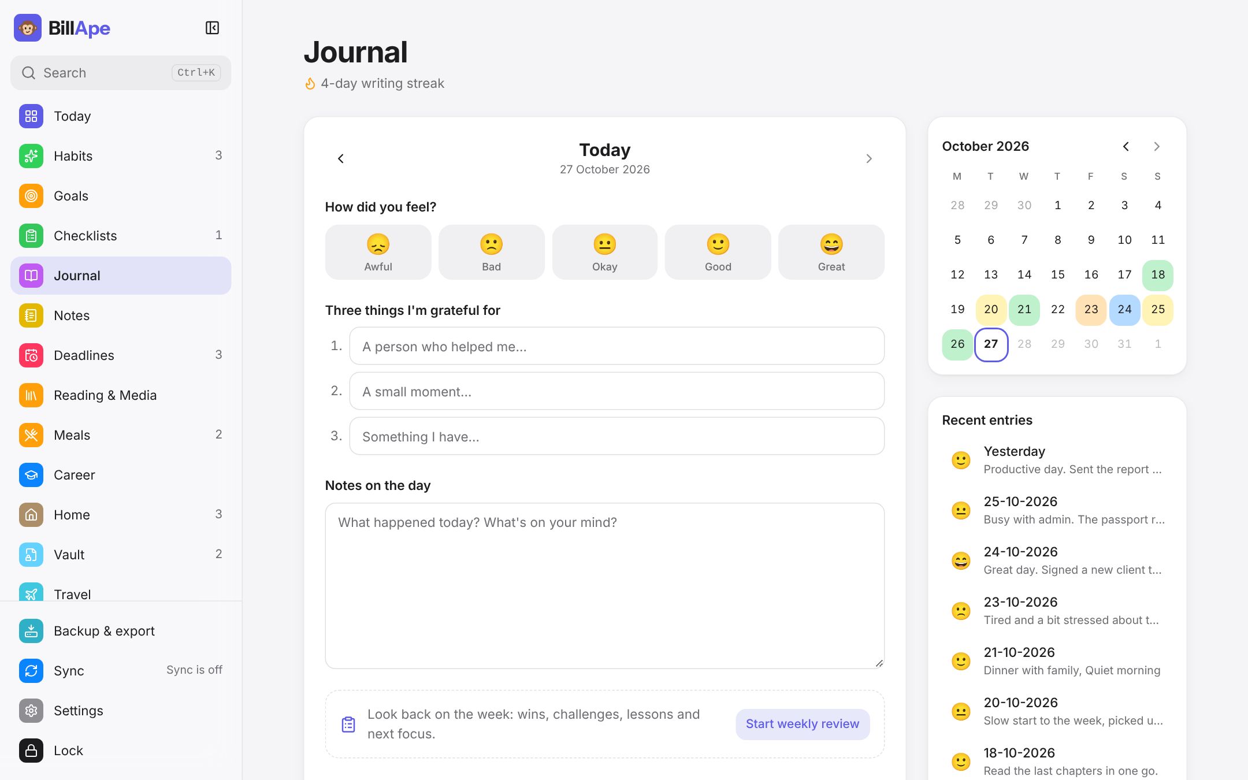
Task: Select October 23 on the calendar
Action: pos(1091,310)
